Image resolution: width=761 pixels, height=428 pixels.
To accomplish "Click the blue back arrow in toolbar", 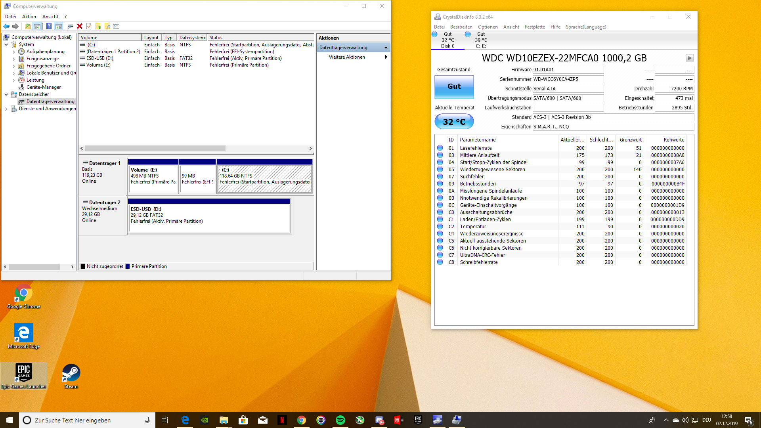I will pos(6,26).
